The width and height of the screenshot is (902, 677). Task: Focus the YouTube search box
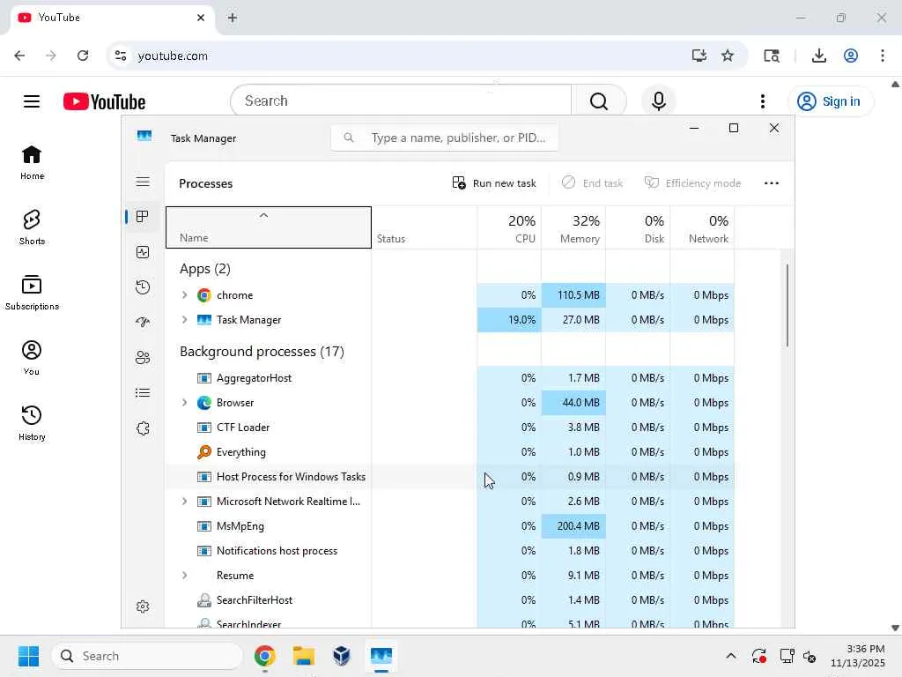click(x=401, y=100)
